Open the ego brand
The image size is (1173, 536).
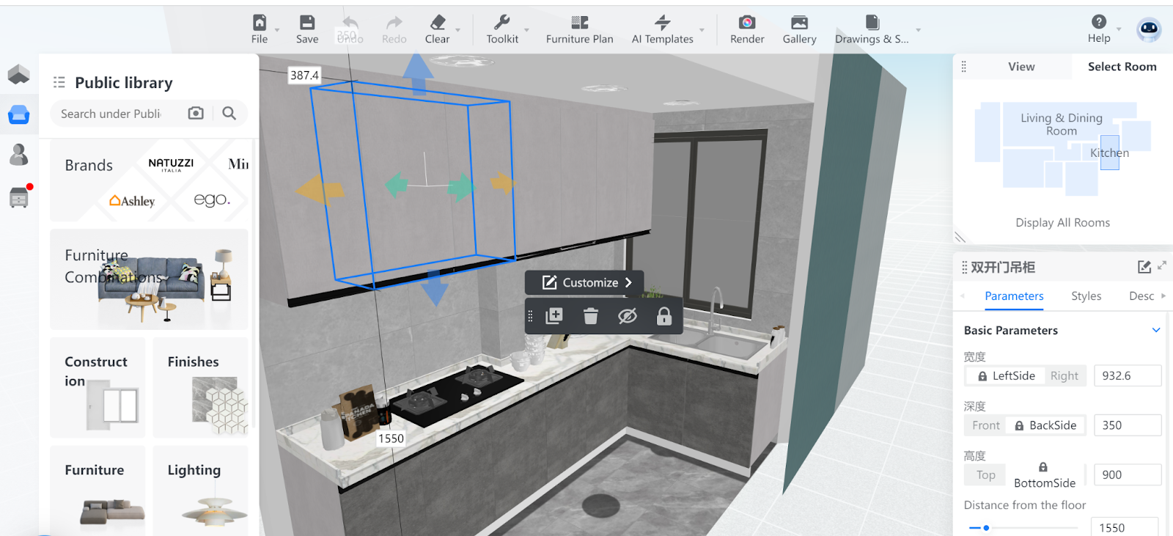[x=212, y=199]
